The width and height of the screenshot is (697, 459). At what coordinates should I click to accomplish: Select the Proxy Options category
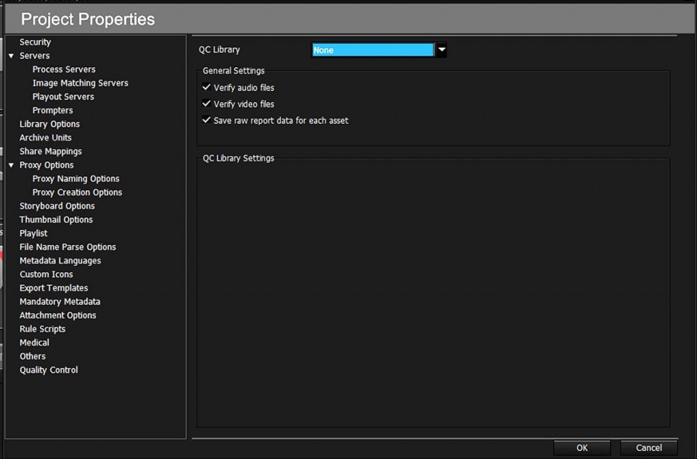click(46, 165)
